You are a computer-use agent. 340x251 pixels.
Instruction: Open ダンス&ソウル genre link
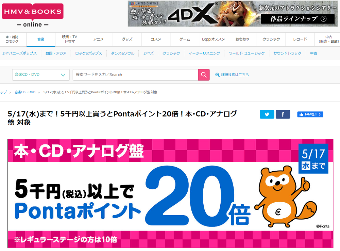(122, 53)
